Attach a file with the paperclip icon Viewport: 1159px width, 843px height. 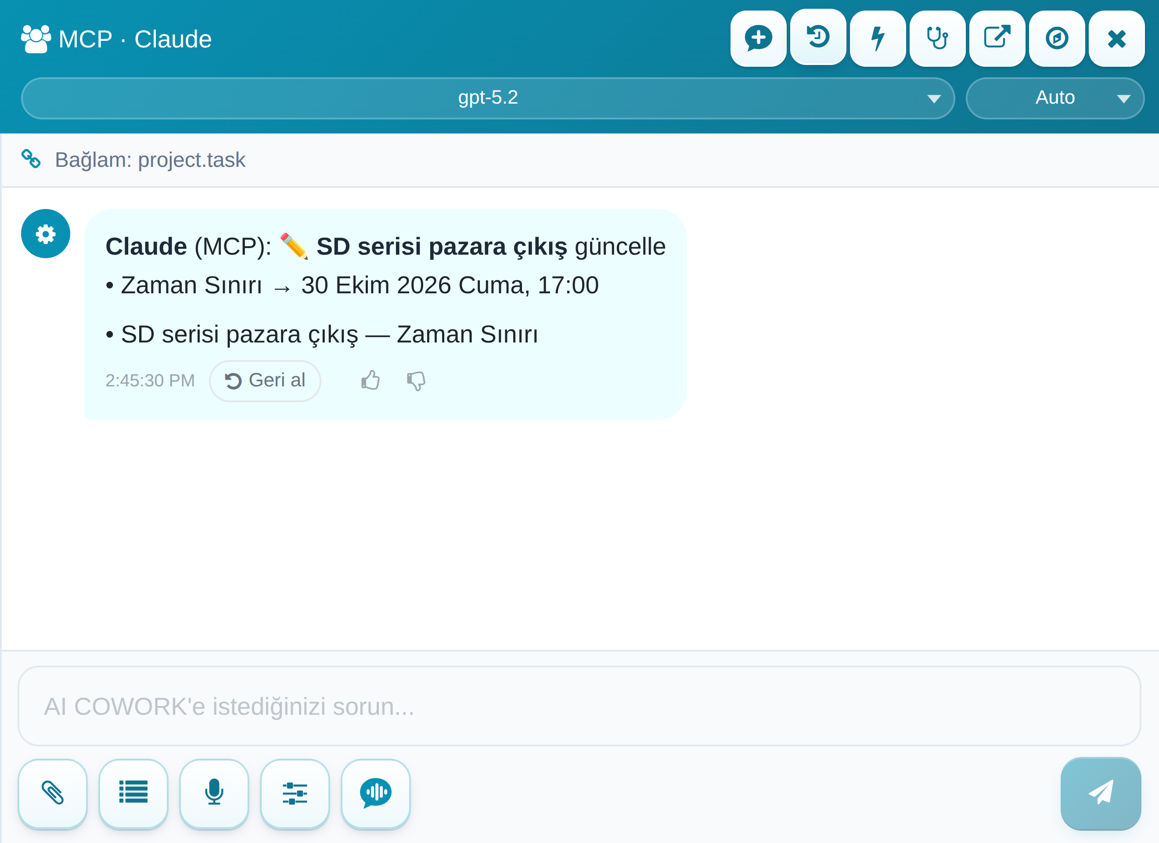(53, 793)
